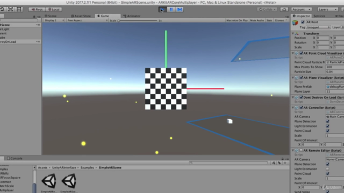Disable the Dont Destroy On Load script
The height and width of the screenshot is (193, 344).
tap(301, 98)
